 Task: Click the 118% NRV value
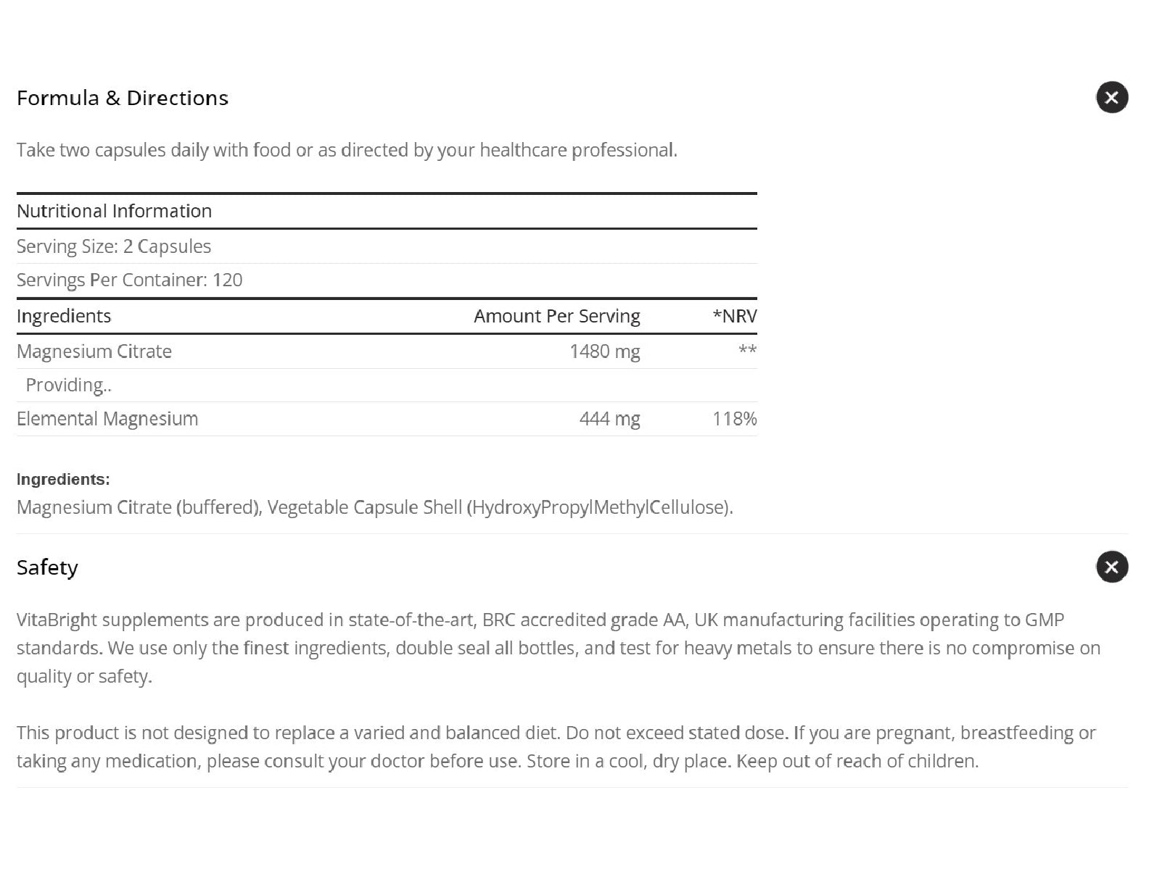pos(734,419)
